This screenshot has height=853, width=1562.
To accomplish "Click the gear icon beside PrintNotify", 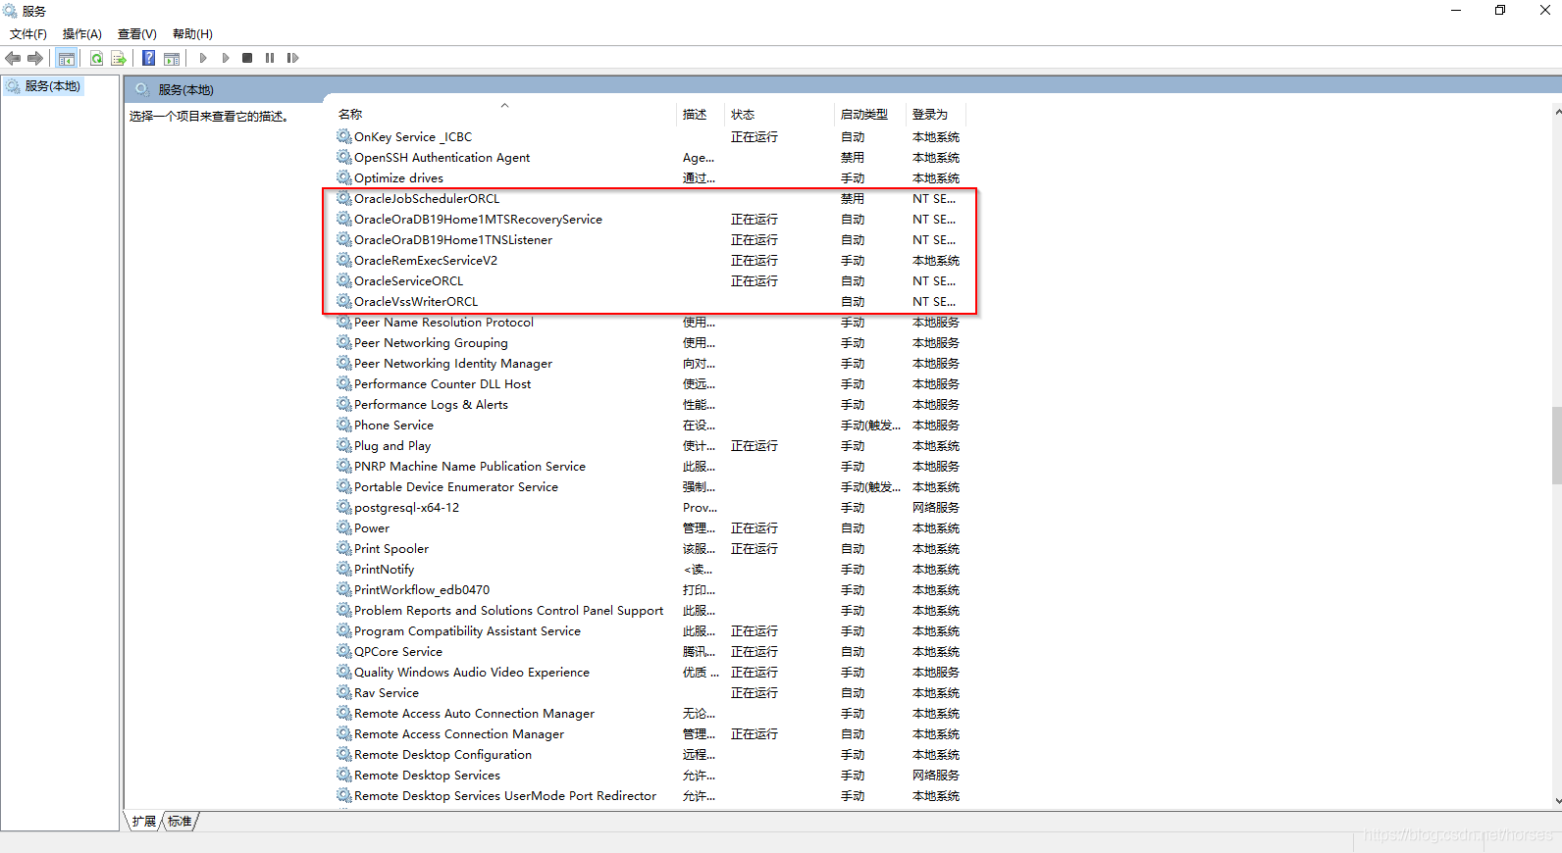I will tap(343, 569).
